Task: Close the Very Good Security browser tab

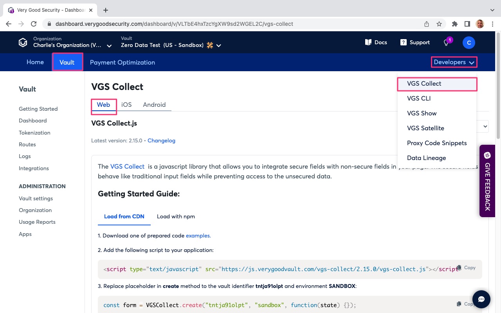Action: [91, 10]
